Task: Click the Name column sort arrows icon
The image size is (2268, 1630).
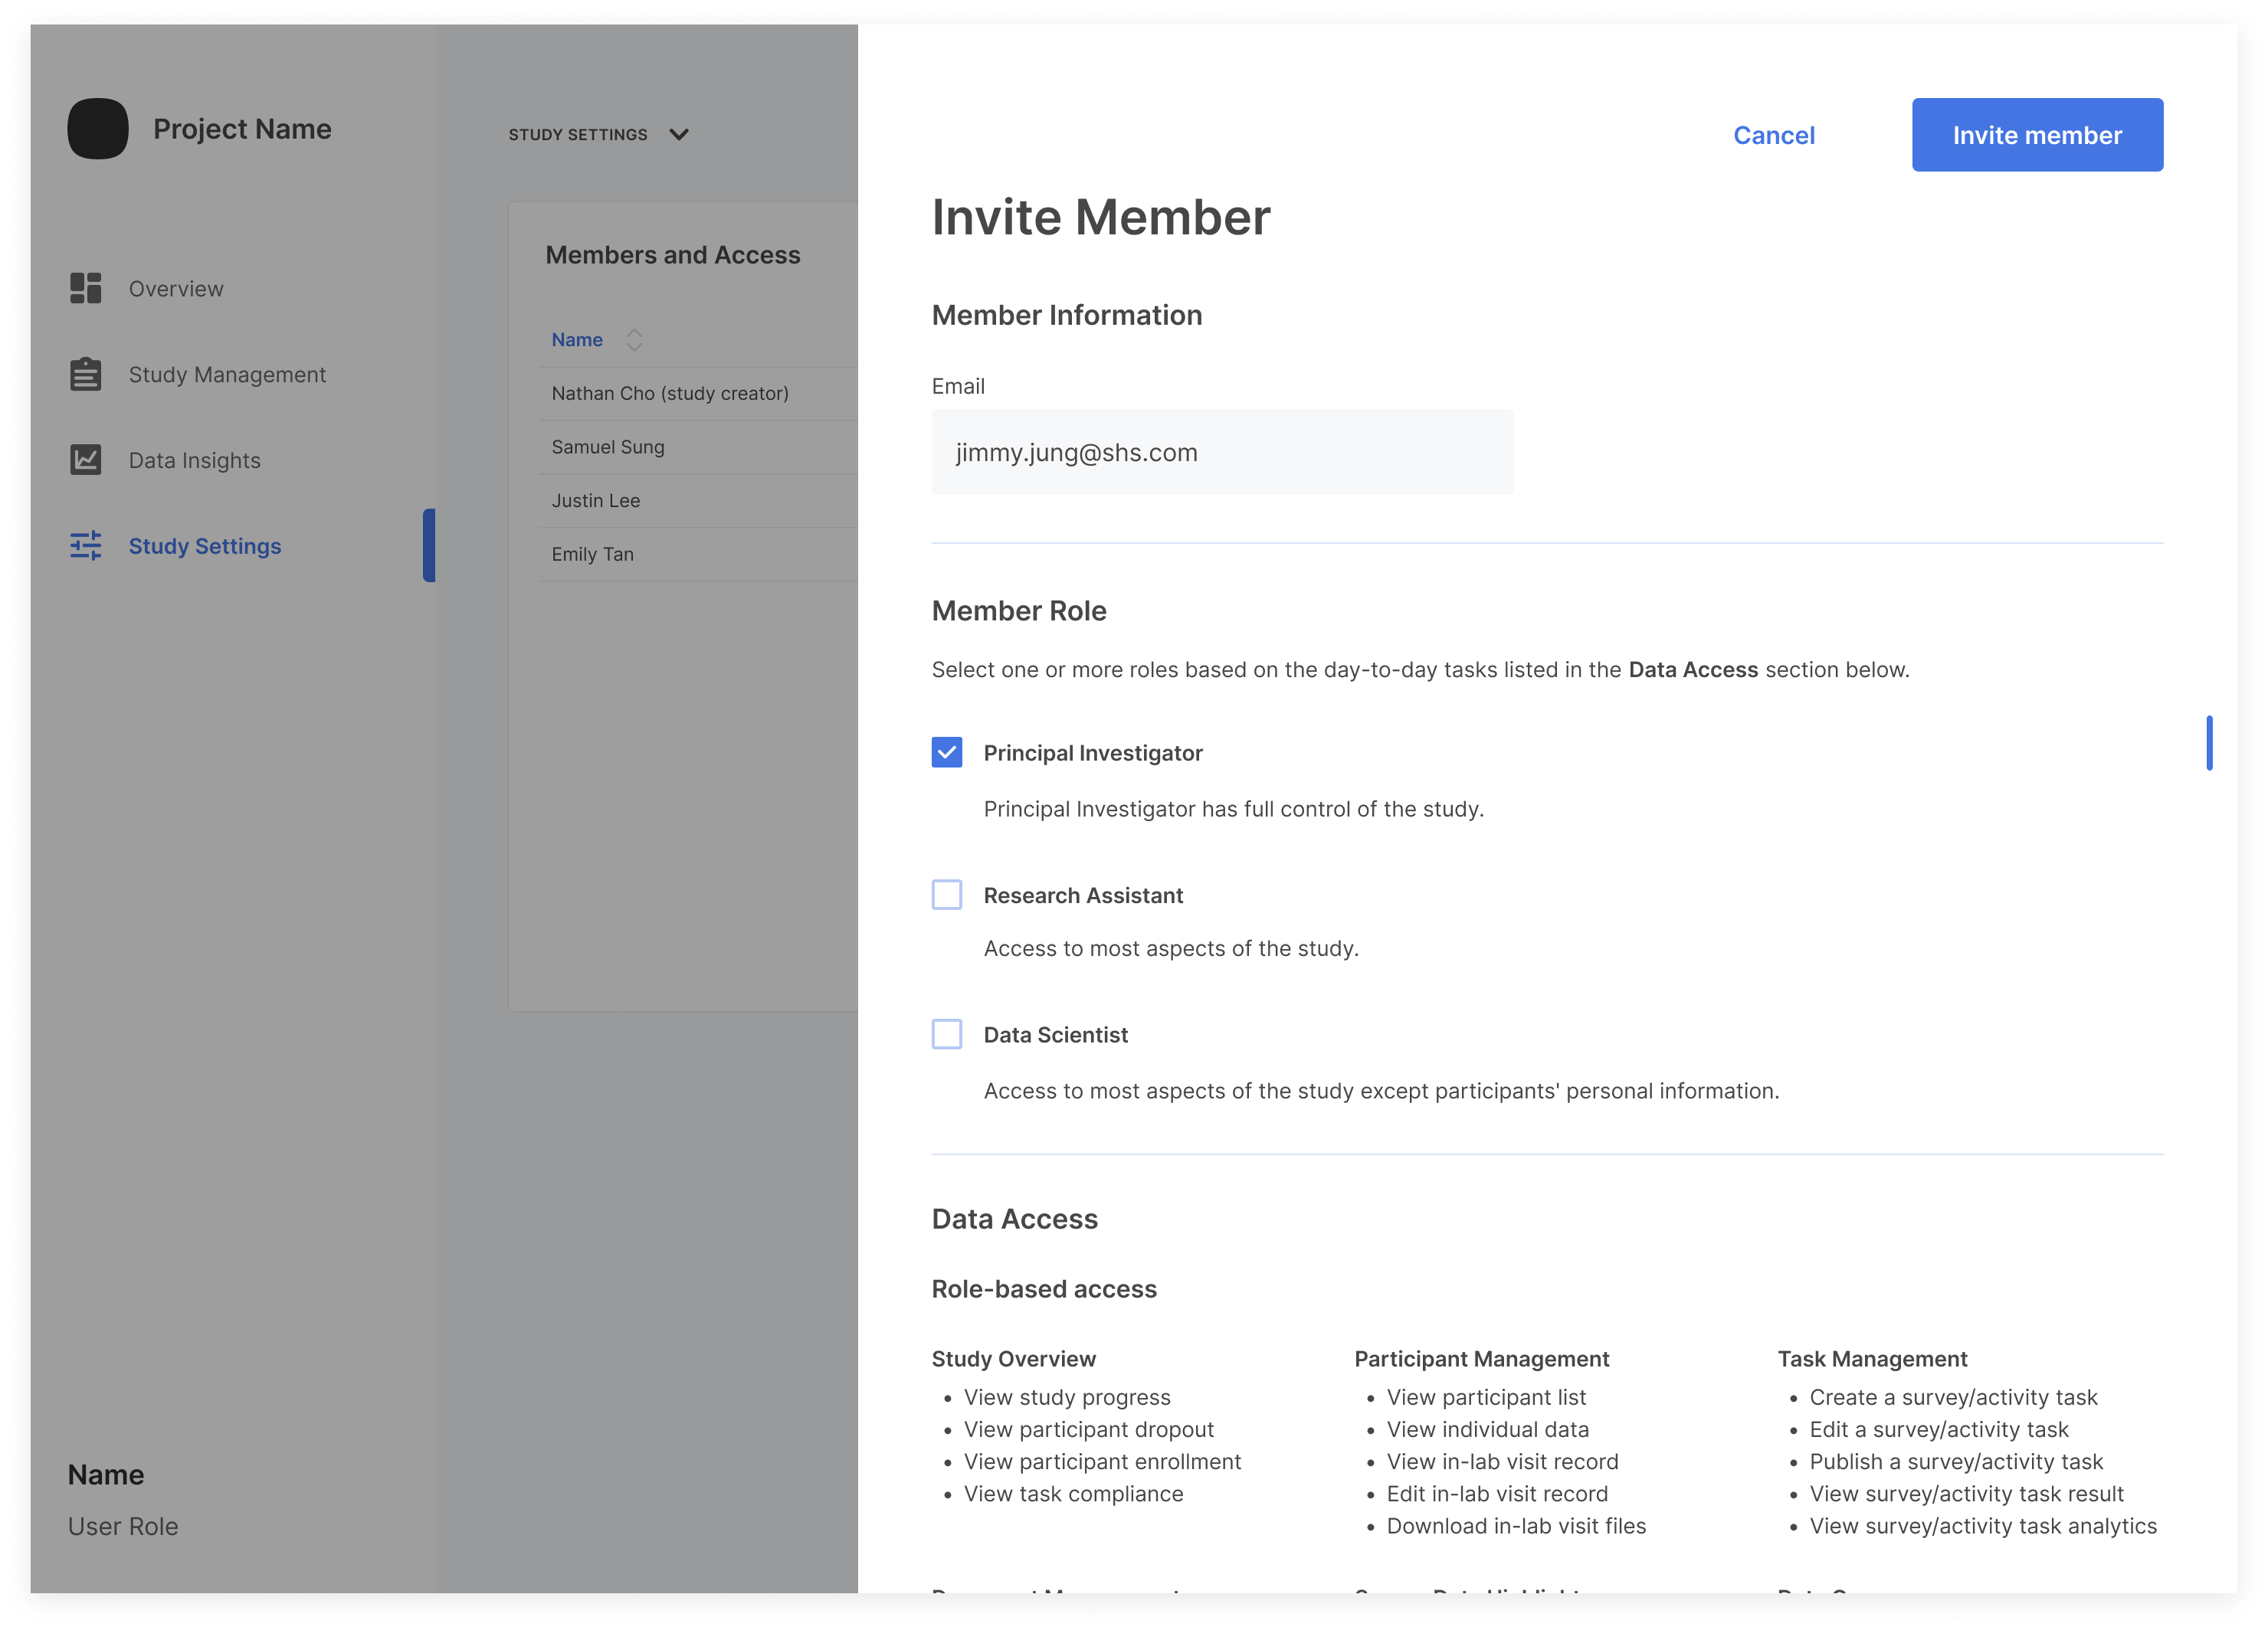Action: [x=634, y=340]
